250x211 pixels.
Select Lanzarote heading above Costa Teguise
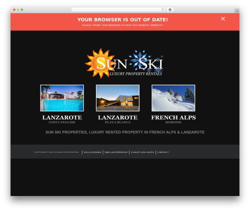[x=62, y=118]
